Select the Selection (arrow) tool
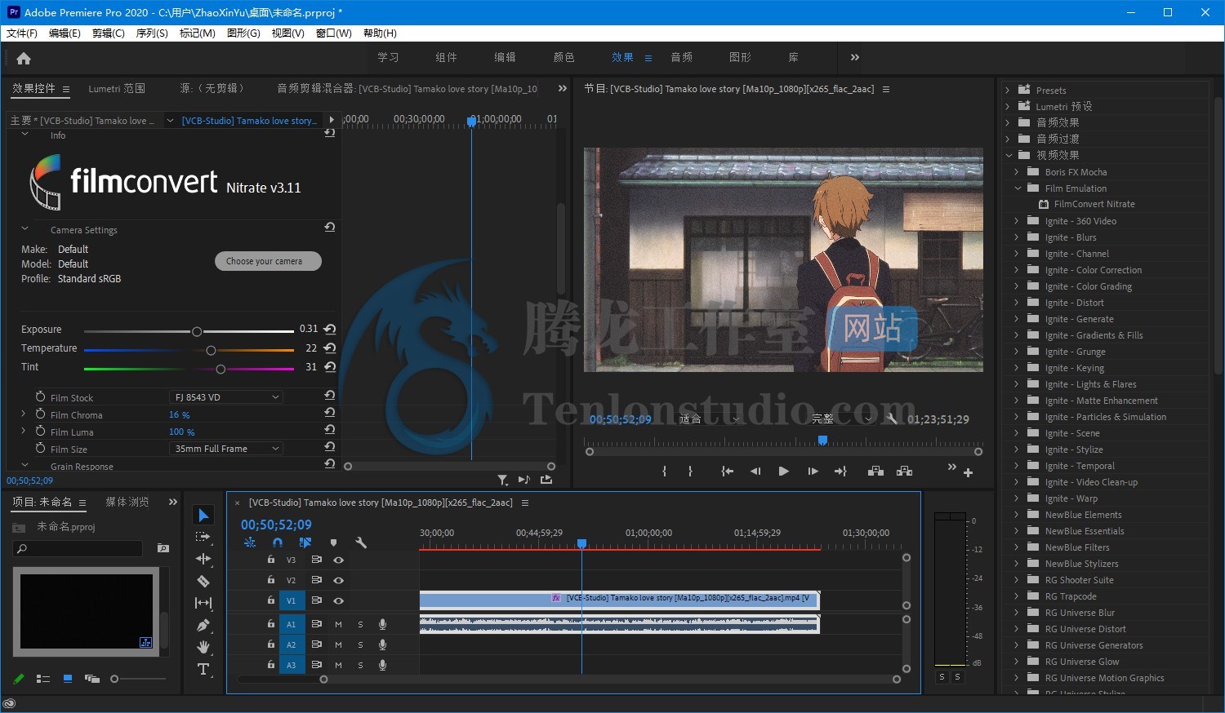 point(203,515)
